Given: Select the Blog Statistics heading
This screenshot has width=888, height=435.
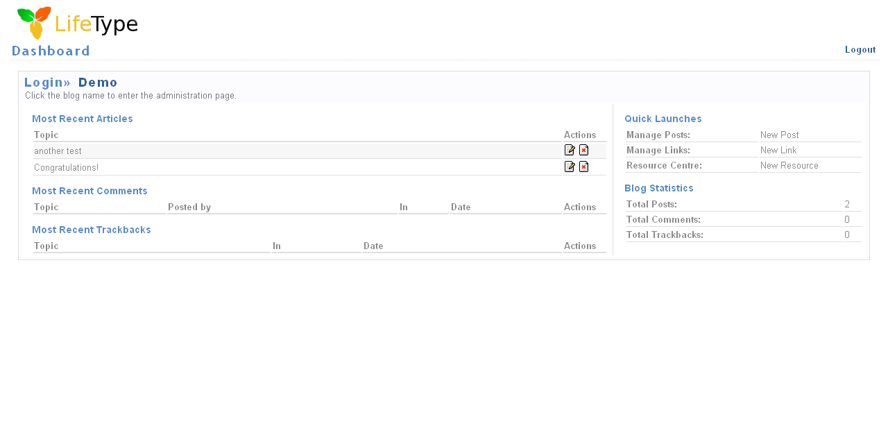Looking at the screenshot, I should coord(658,188).
